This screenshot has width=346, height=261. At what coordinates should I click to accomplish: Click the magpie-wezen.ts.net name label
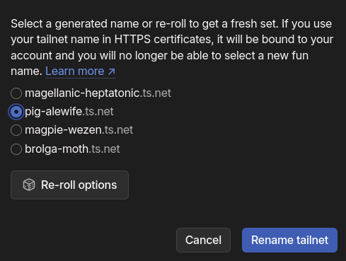pyautogui.click(x=79, y=130)
